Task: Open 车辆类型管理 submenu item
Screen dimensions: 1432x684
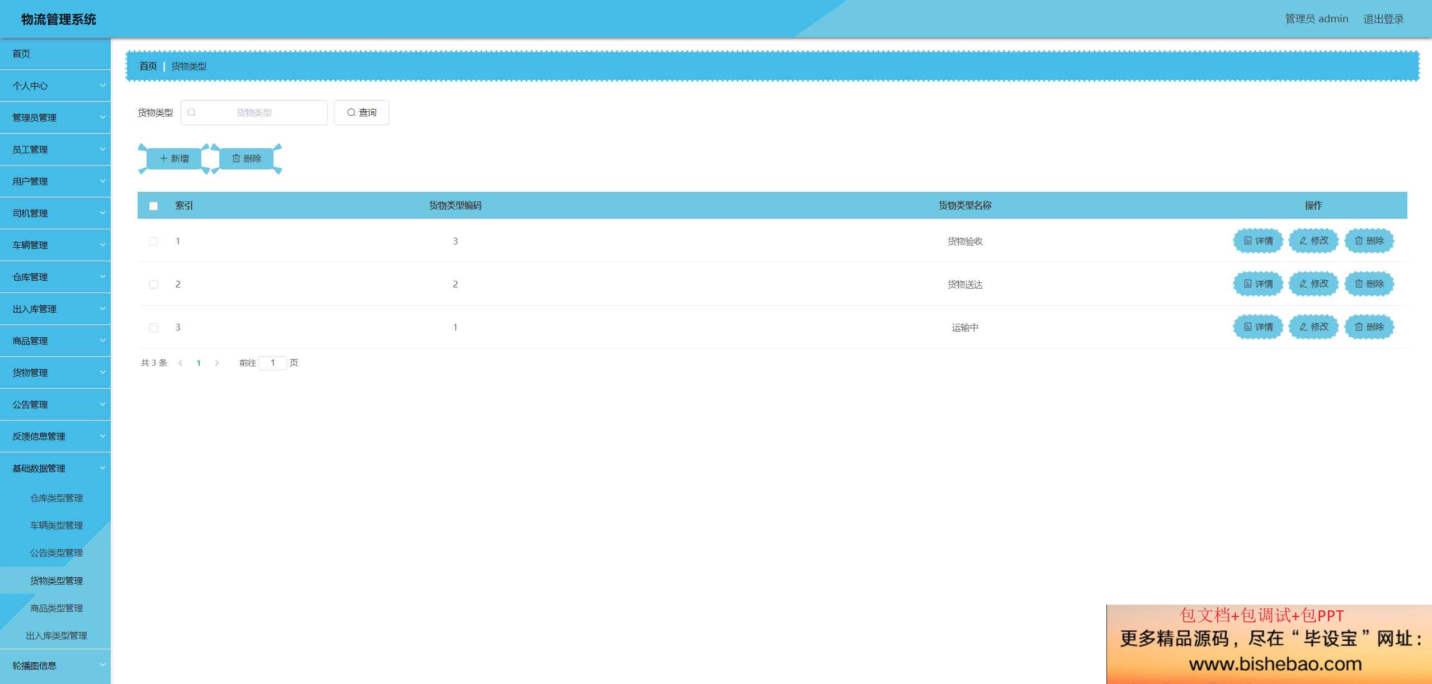Action: coord(55,525)
